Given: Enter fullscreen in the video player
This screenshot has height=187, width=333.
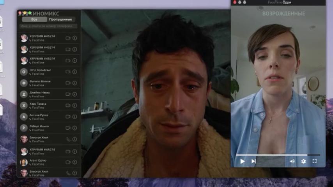Looking at the screenshot, I should coord(315,161).
